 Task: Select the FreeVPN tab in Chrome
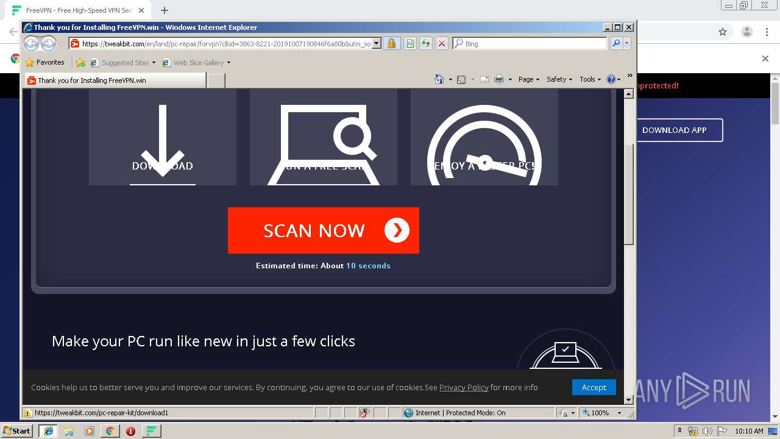click(79, 10)
